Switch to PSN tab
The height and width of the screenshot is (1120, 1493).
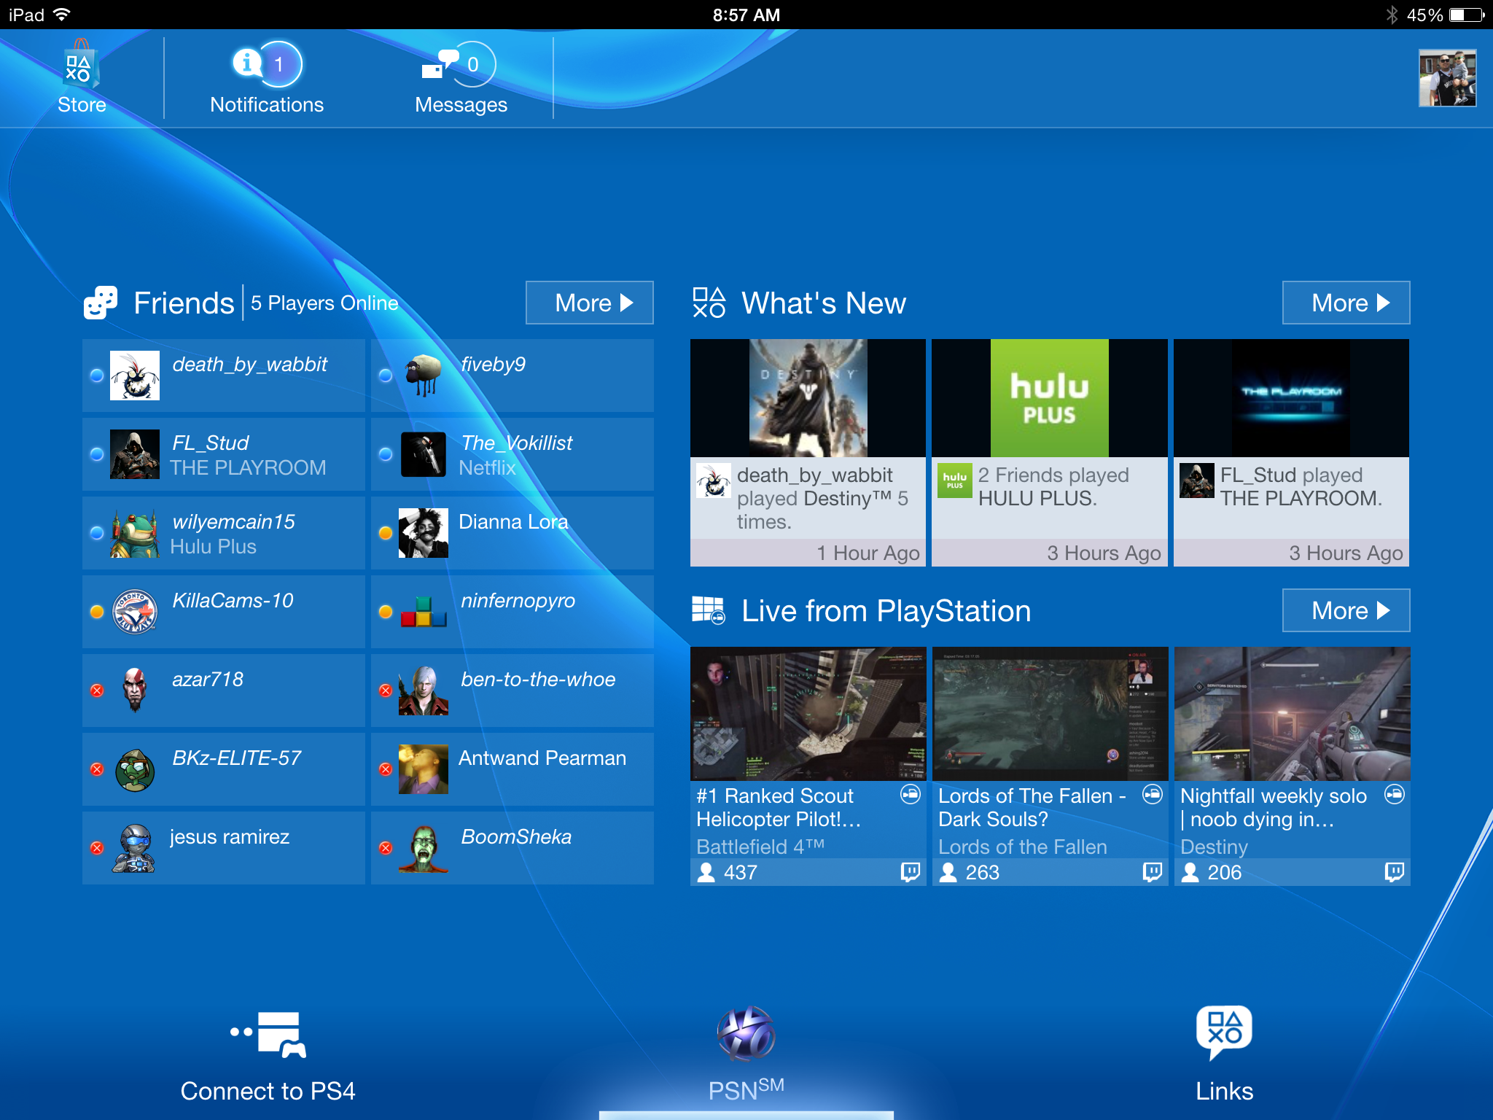click(746, 1056)
